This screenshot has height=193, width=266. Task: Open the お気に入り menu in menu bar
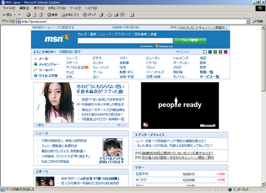click(x=57, y=8)
